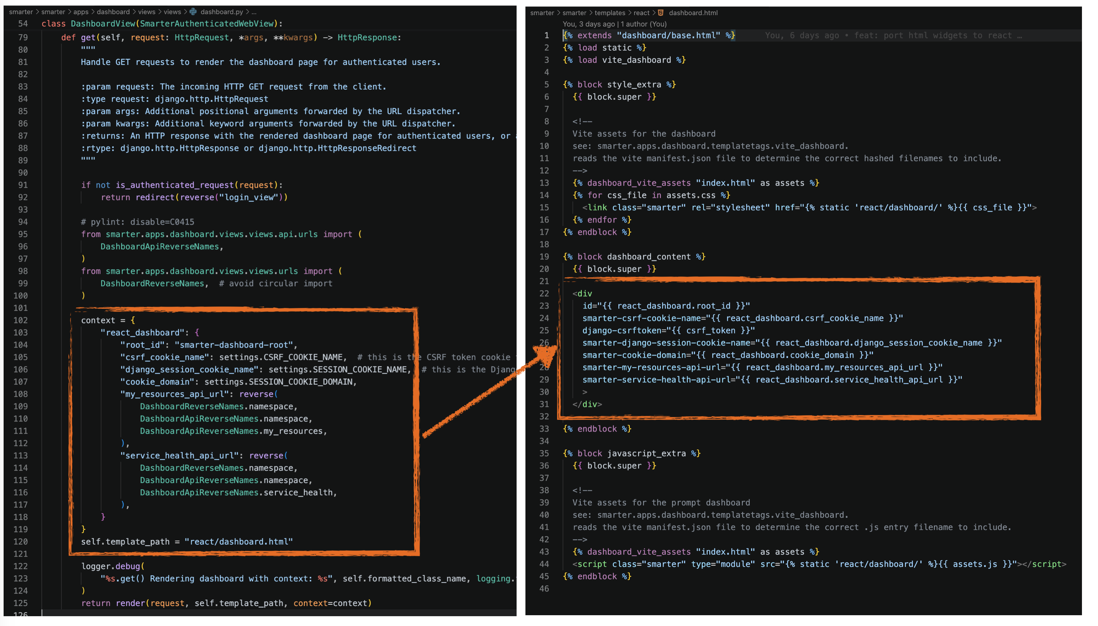Click 'smarter-my-resources-api-url=' attribute line

click(x=762, y=368)
